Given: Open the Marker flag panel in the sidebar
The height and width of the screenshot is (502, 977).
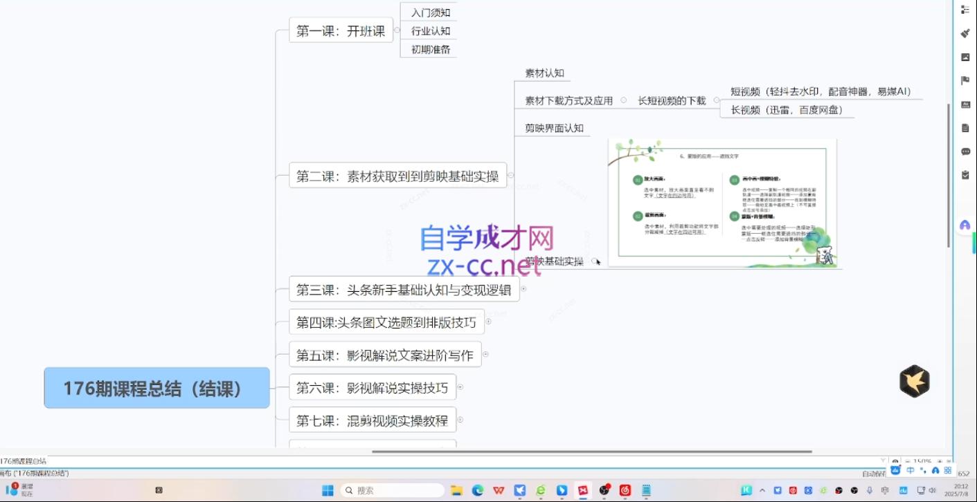Looking at the screenshot, I should [965, 81].
